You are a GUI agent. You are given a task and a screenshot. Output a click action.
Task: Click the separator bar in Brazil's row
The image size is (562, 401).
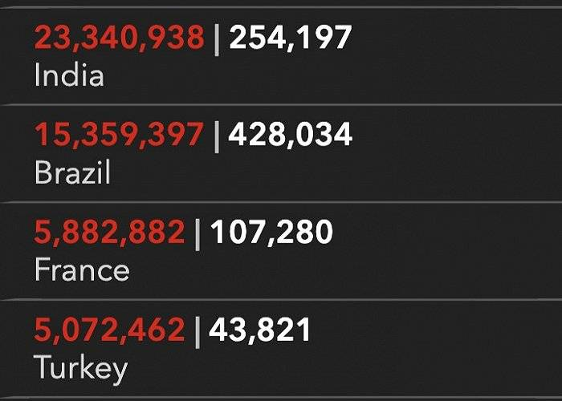(217, 137)
